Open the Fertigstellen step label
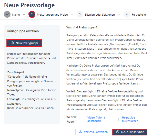Viewport: 152px width, 139px height. click(139, 15)
